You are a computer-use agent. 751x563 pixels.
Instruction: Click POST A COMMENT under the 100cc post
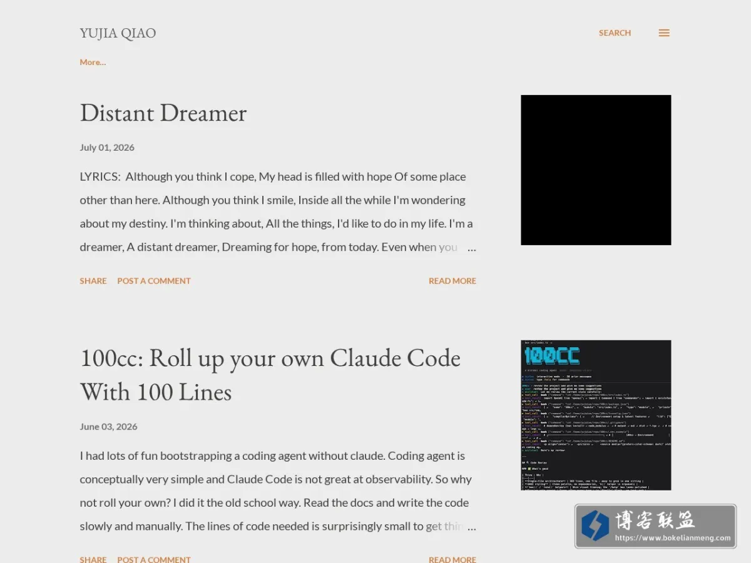[x=154, y=559]
